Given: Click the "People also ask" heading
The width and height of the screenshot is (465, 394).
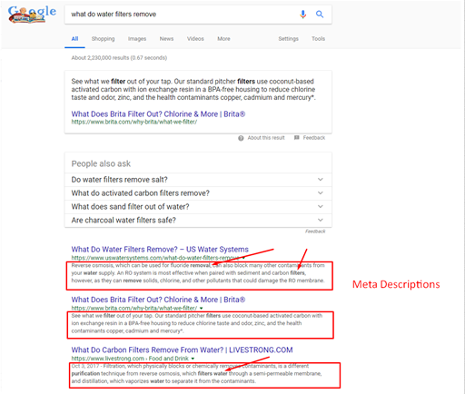Looking at the screenshot, I should tap(101, 163).
